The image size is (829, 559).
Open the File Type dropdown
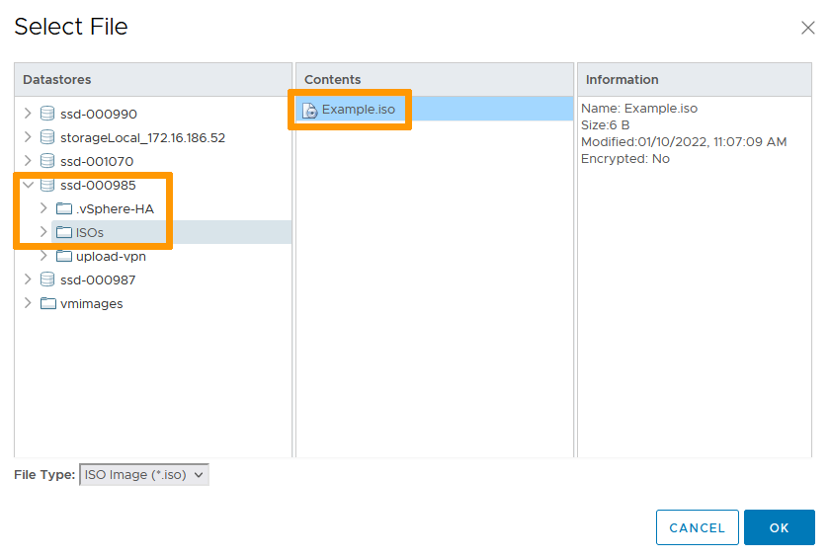(x=144, y=475)
